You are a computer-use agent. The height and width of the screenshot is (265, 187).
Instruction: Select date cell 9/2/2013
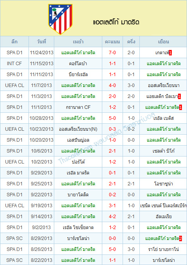click(41, 228)
